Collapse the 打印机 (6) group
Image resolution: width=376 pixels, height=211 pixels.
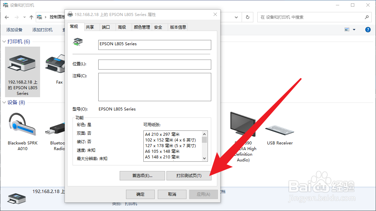(x=4, y=42)
